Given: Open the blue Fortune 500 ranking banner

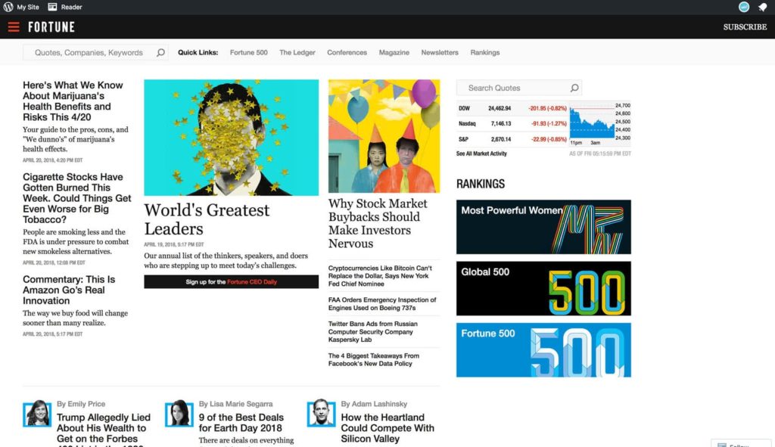Looking at the screenshot, I should (543, 350).
